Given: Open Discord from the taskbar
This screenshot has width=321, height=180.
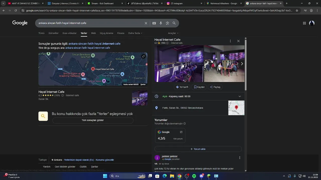Looking at the screenshot, I should point(201,176).
